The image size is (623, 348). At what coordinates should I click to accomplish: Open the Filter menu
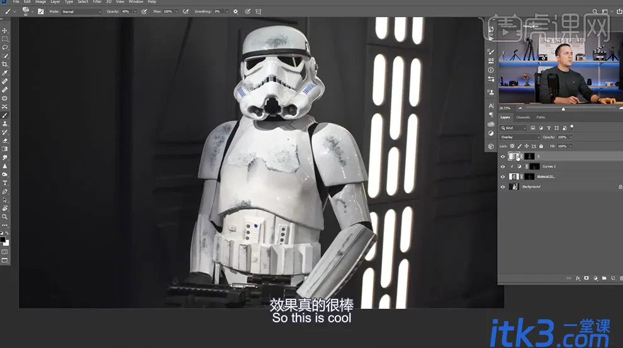point(97,2)
